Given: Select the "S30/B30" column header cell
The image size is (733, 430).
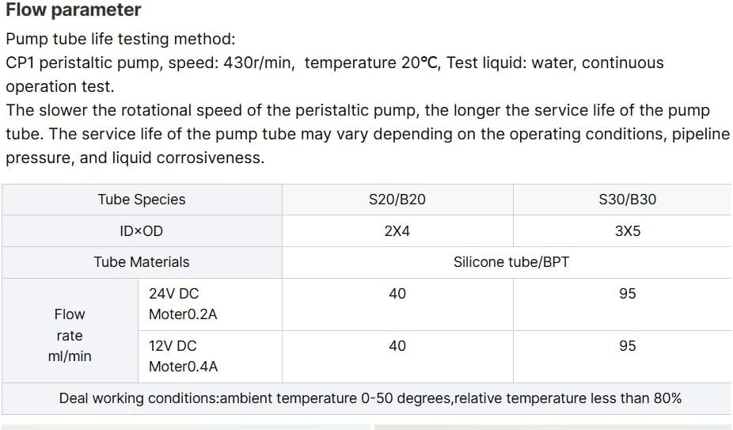Looking at the screenshot, I should pyautogui.click(x=627, y=200).
